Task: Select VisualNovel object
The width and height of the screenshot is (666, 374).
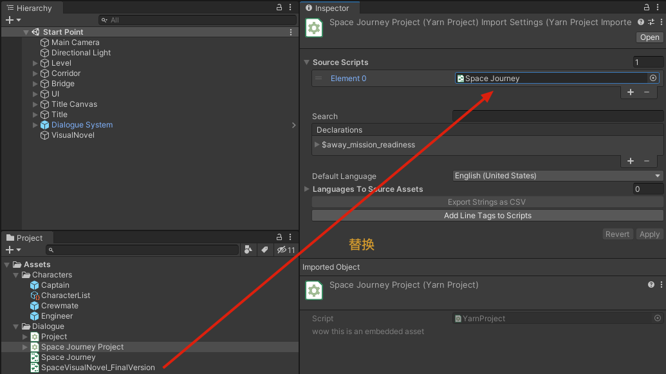Action: tap(73, 135)
